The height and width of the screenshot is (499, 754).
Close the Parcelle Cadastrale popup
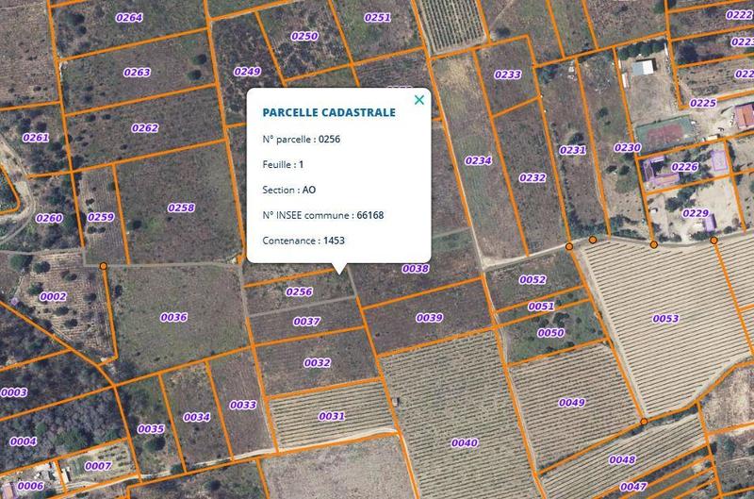click(x=419, y=99)
